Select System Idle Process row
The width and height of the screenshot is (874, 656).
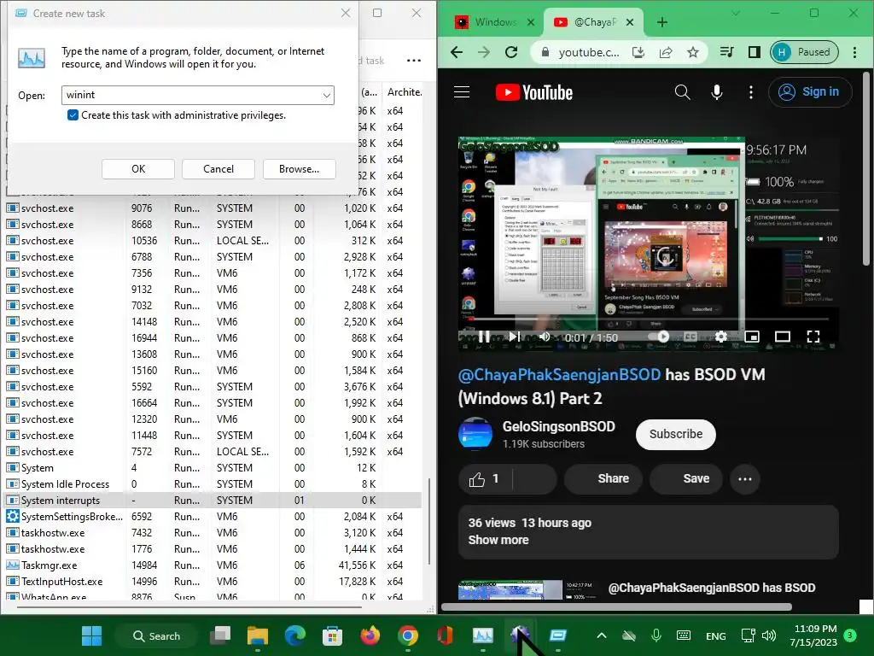point(213,484)
